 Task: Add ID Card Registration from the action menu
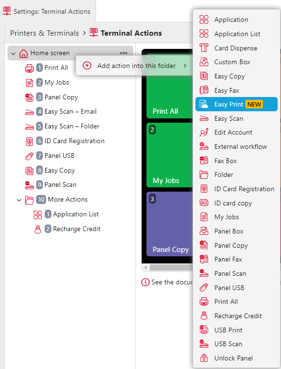(236, 189)
